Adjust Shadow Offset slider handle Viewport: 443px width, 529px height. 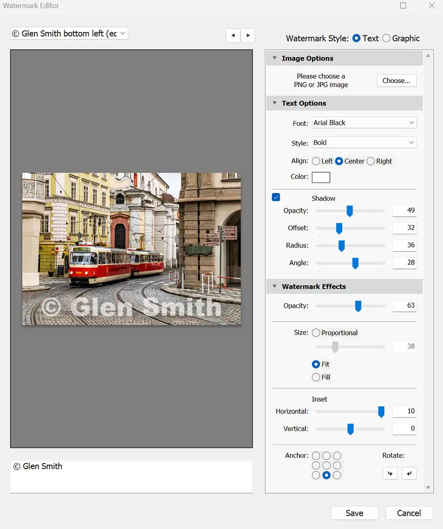point(339,229)
